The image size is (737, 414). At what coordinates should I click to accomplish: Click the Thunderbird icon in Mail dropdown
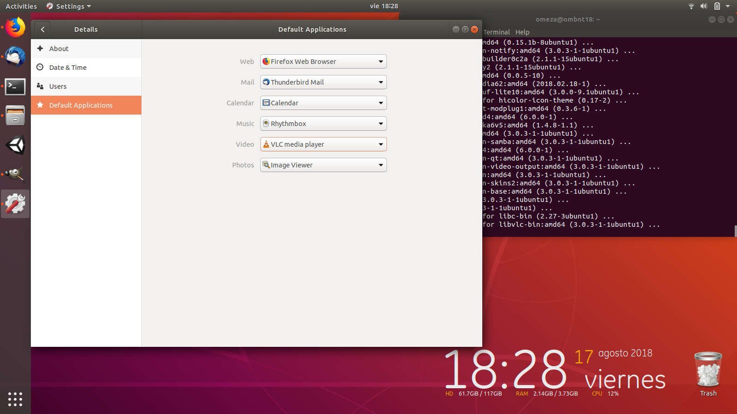266,82
